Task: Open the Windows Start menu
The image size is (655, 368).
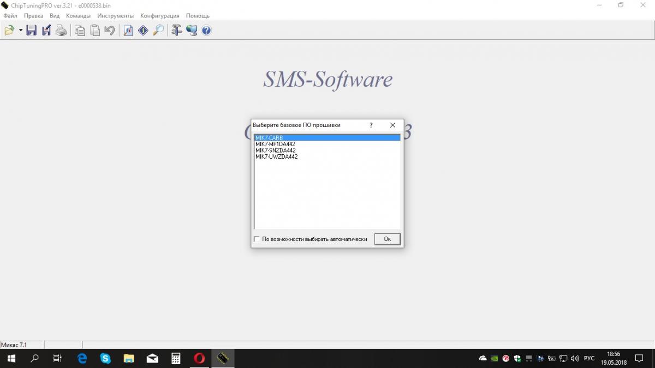Action: coord(11,358)
